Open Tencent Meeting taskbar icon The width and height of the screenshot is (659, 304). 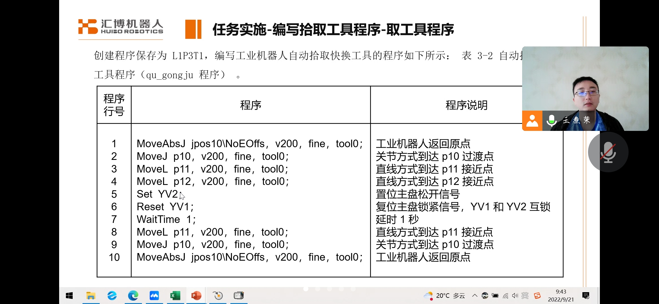click(154, 296)
